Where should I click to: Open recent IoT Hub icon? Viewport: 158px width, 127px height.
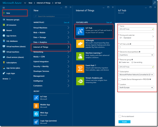click(36, 98)
